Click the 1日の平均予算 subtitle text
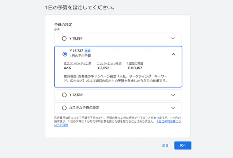 pyautogui.click(x=80, y=56)
